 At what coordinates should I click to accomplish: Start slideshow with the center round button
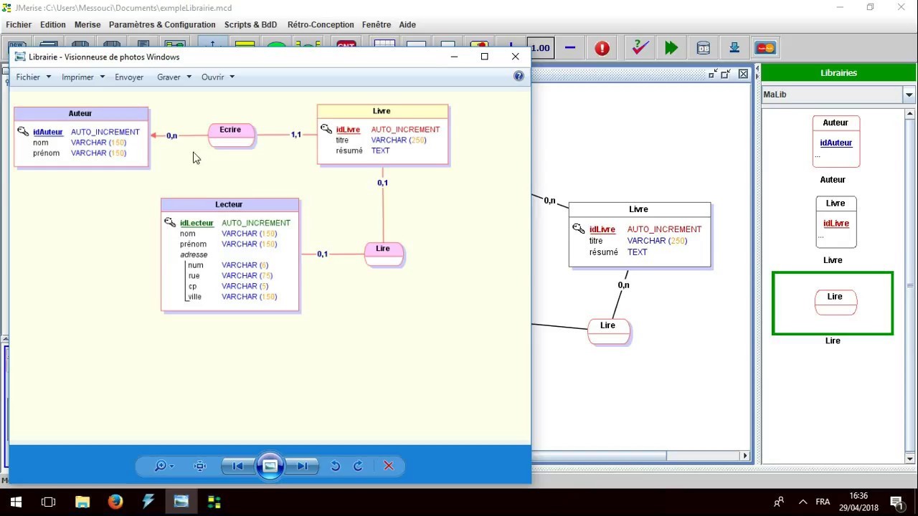tap(270, 466)
